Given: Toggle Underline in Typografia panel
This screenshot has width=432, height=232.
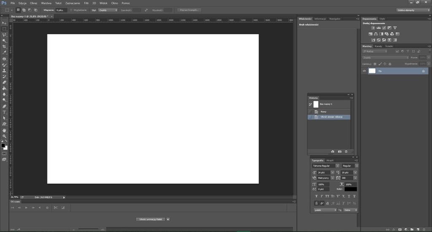Looking at the screenshot, I should (x=349, y=196).
